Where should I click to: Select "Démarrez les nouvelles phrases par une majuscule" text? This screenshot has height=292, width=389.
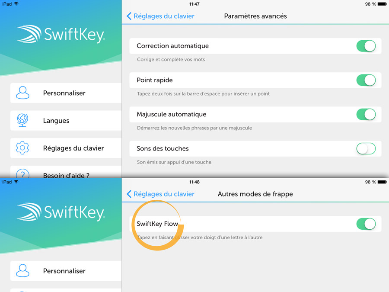tap(194, 128)
